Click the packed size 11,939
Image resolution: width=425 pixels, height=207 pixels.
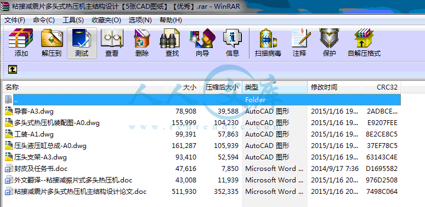[x=228, y=180]
